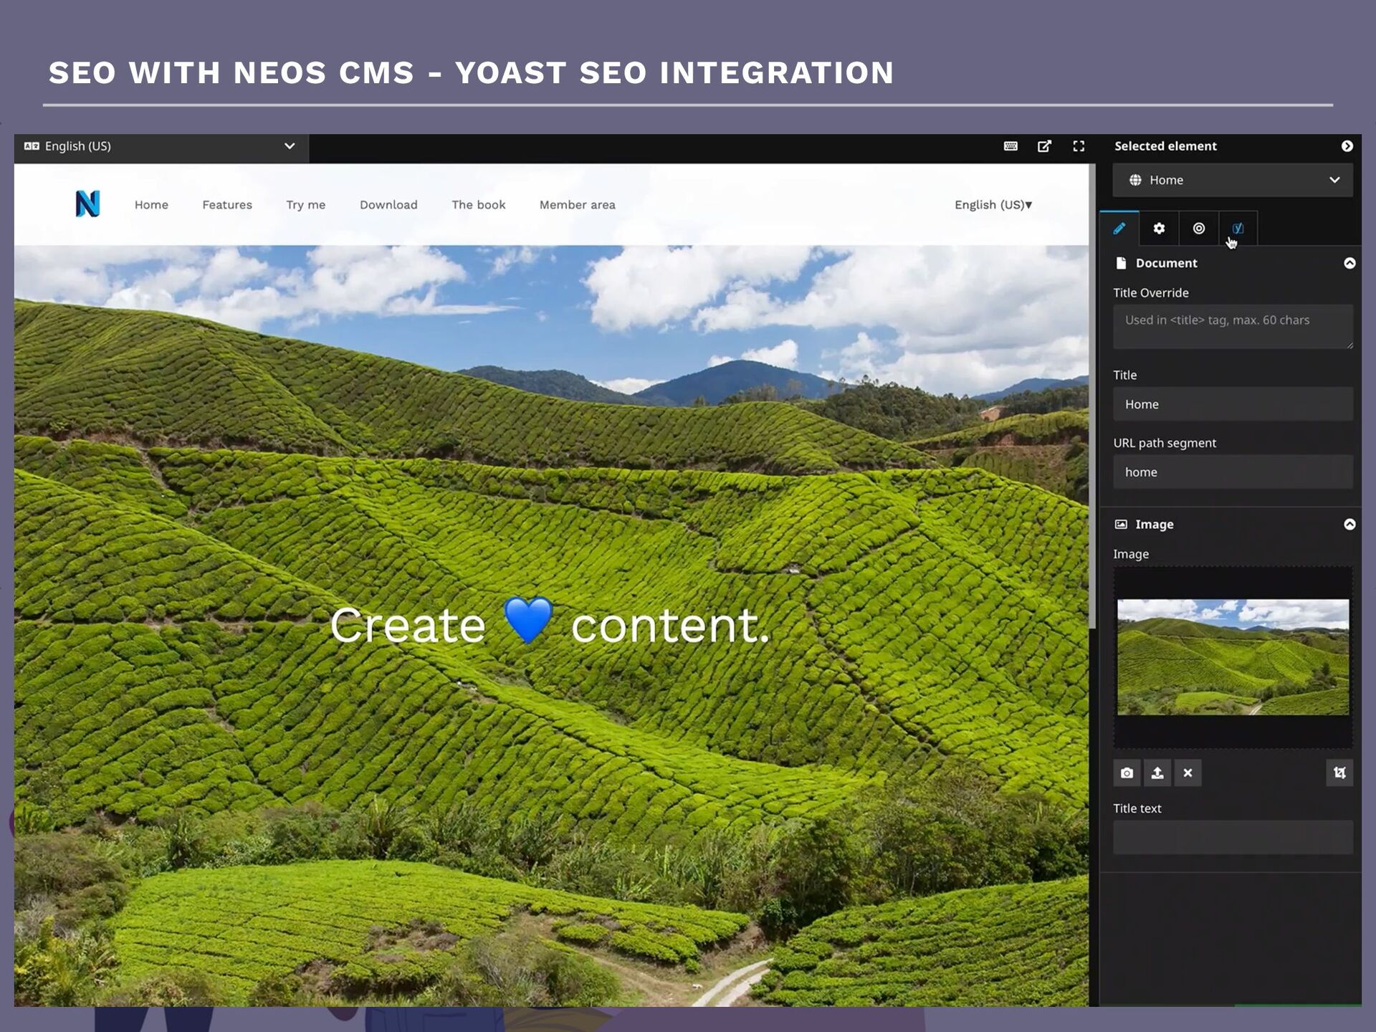Select the tea plantation image thumbnail
1376x1032 pixels.
click(1233, 657)
